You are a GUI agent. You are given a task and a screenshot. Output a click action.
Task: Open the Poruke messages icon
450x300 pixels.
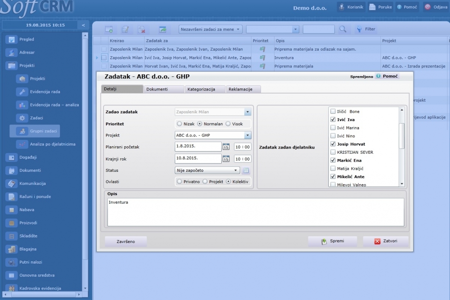372,7
